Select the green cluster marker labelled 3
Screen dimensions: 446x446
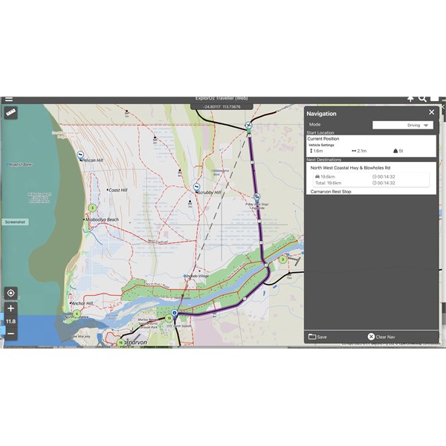[282, 260]
